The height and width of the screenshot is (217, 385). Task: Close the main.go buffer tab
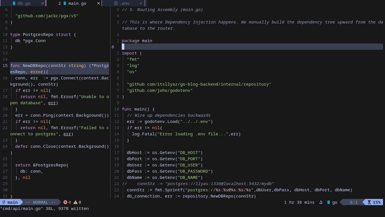tap(98, 4)
